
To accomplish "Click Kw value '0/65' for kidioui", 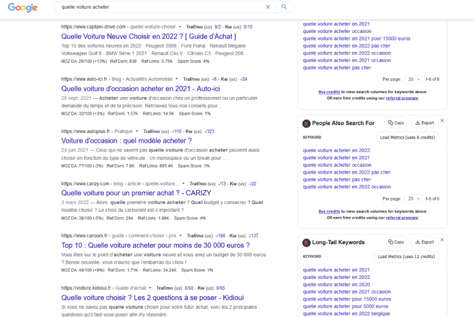I will (220, 288).
